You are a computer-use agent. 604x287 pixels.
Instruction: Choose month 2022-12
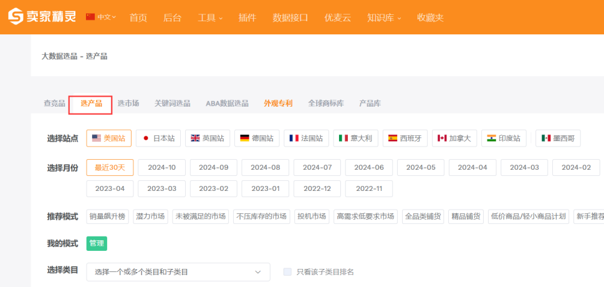[x=317, y=188]
